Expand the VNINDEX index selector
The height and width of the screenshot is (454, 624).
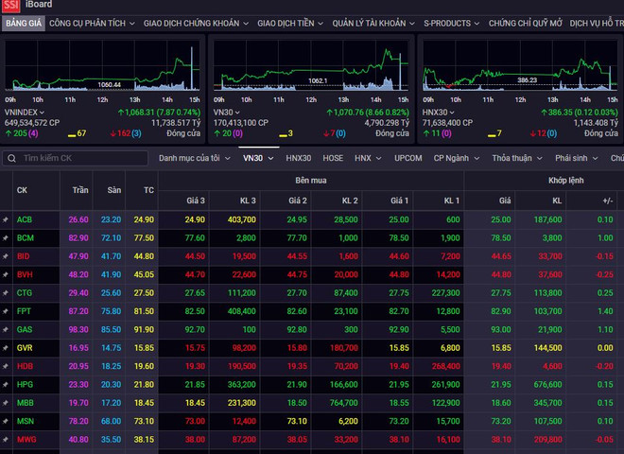coord(25,113)
